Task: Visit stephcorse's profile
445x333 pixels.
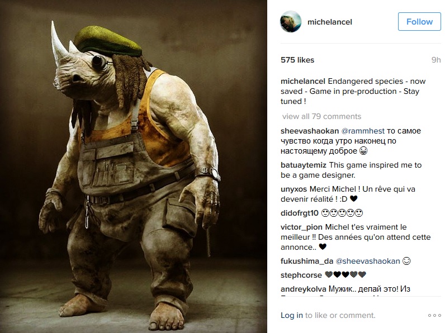Action: [301, 275]
